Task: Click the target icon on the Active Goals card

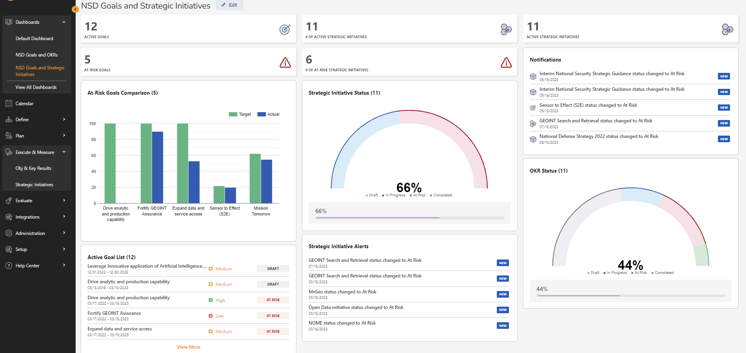Action: pyautogui.click(x=285, y=29)
